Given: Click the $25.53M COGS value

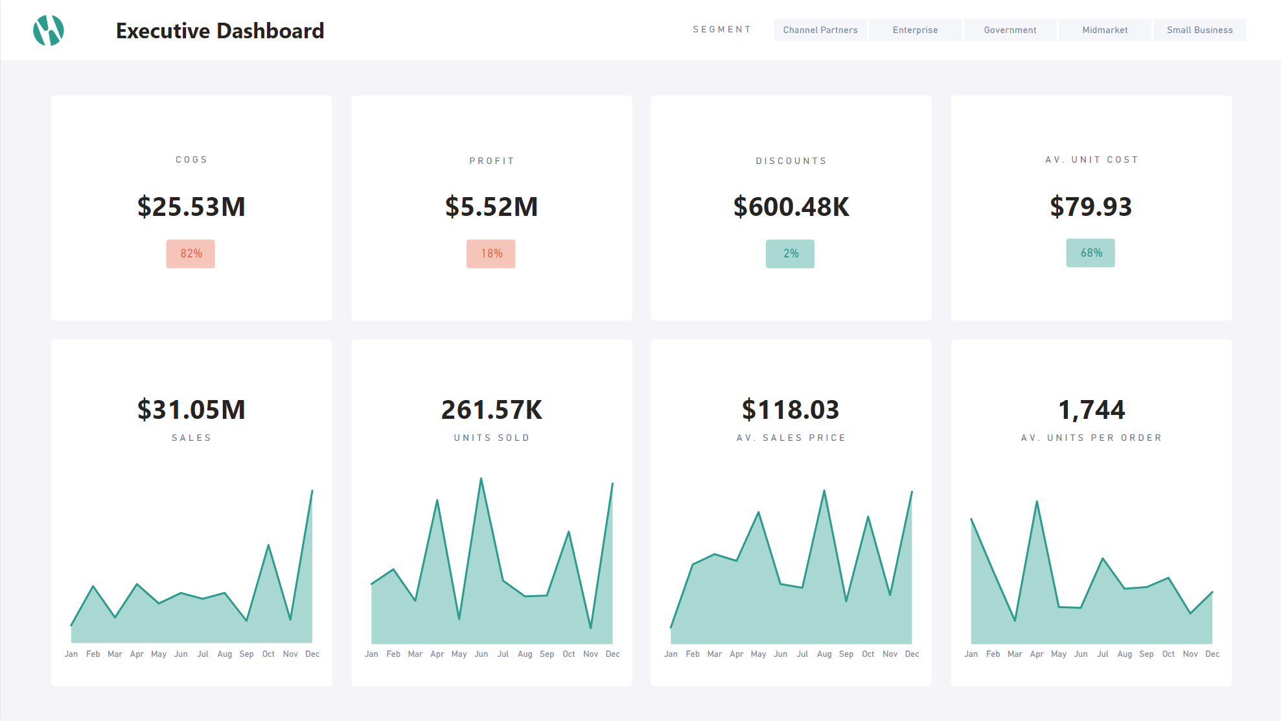Looking at the screenshot, I should pos(191,207).
